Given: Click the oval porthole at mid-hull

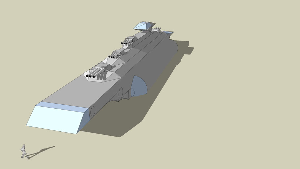Looking at the screenshot, I should [121, 93].
